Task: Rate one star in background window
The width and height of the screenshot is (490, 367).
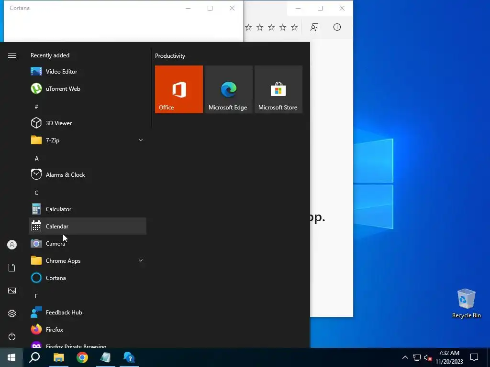Action: (248, 27)
